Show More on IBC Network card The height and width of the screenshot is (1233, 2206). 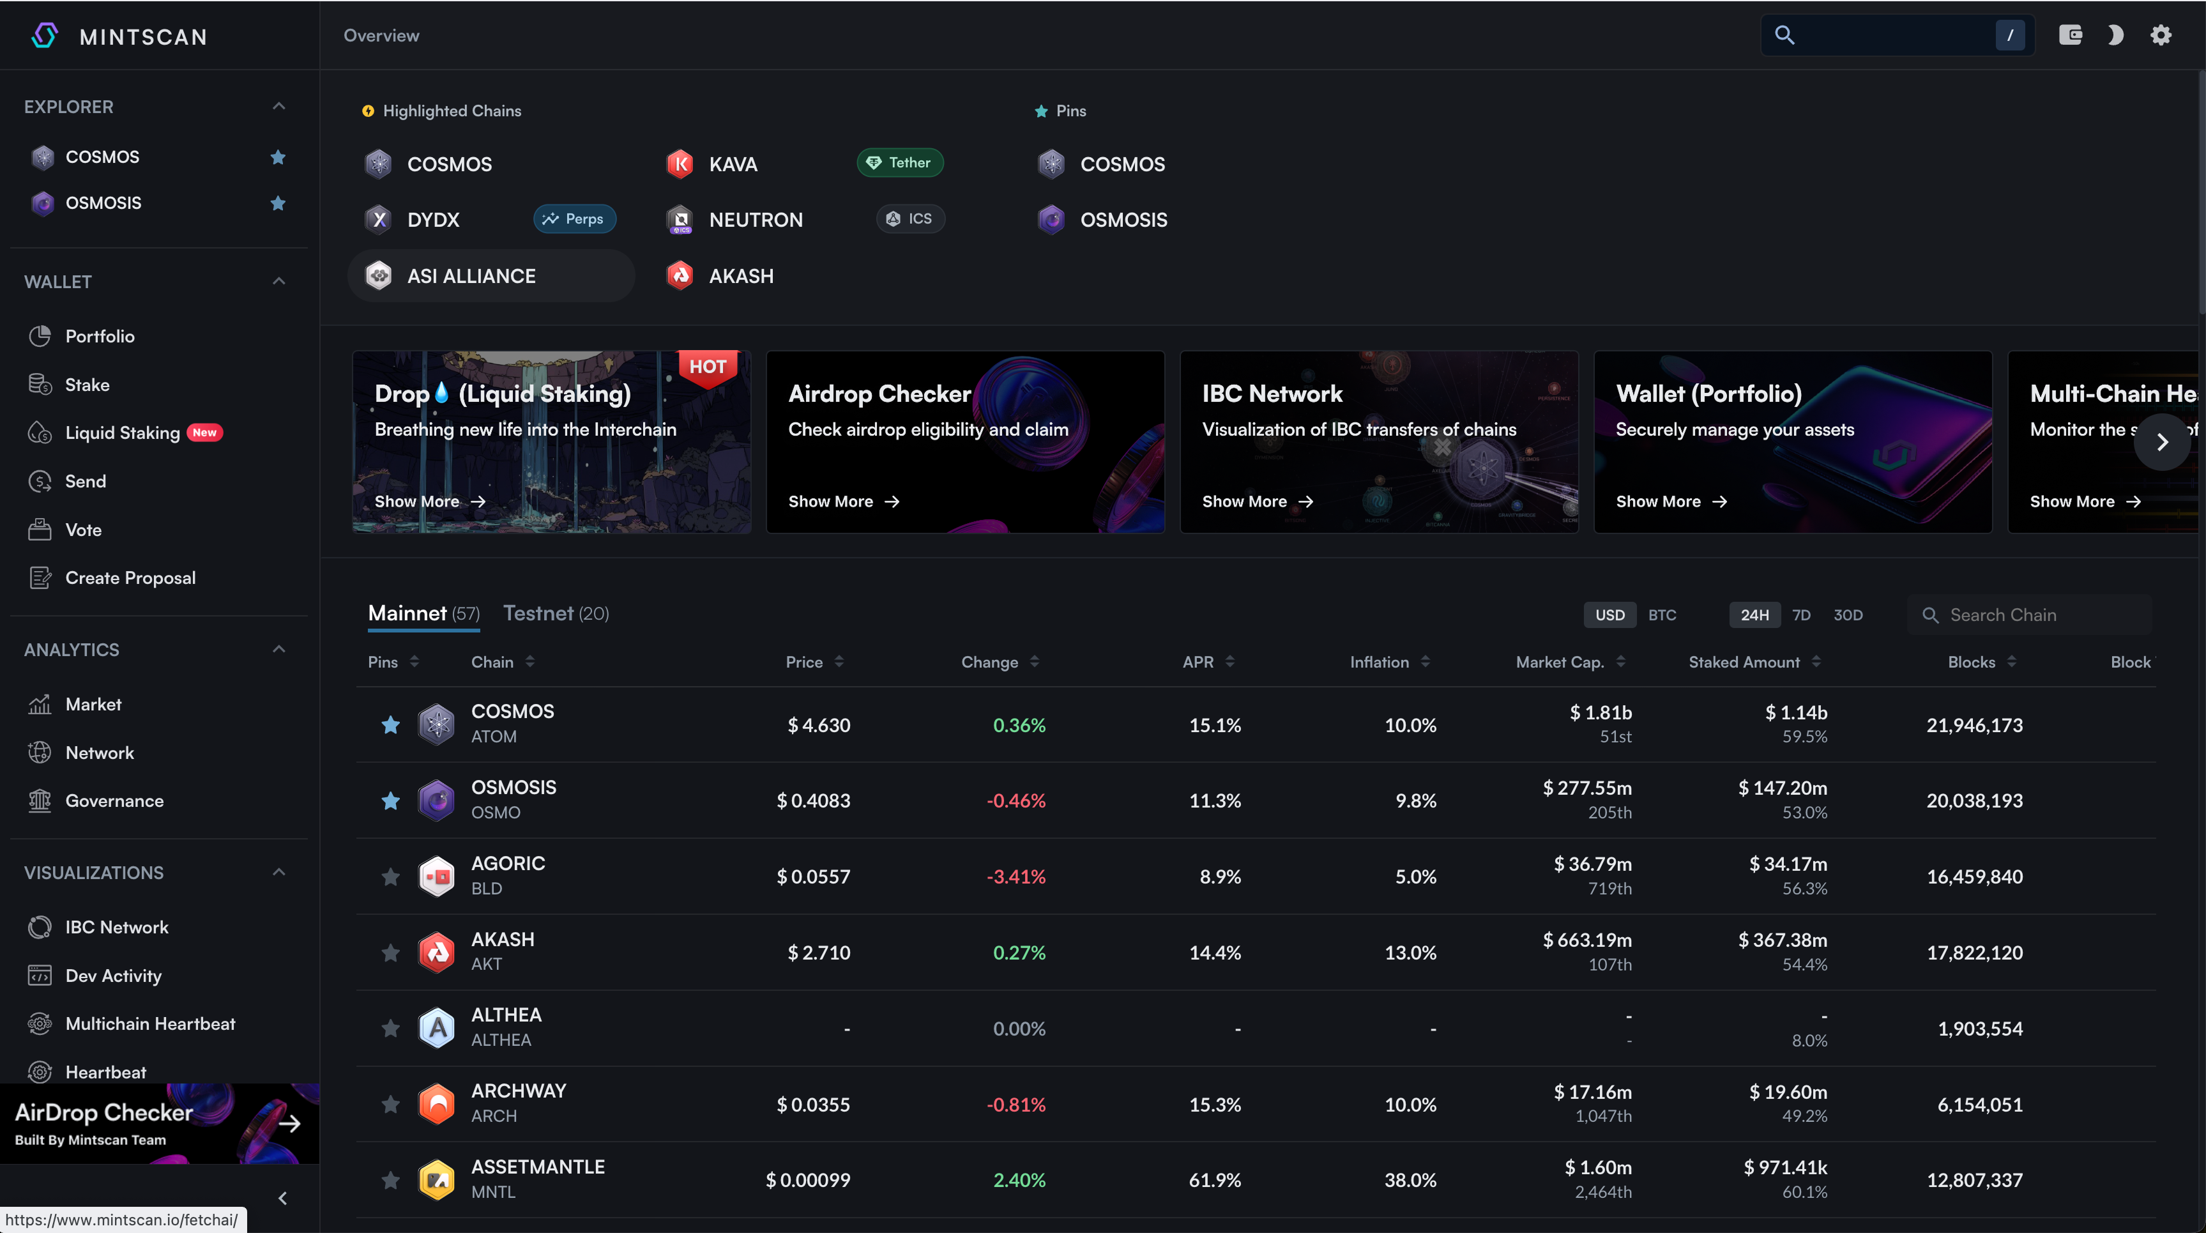pyautogui.click(x=1257, y=502)
